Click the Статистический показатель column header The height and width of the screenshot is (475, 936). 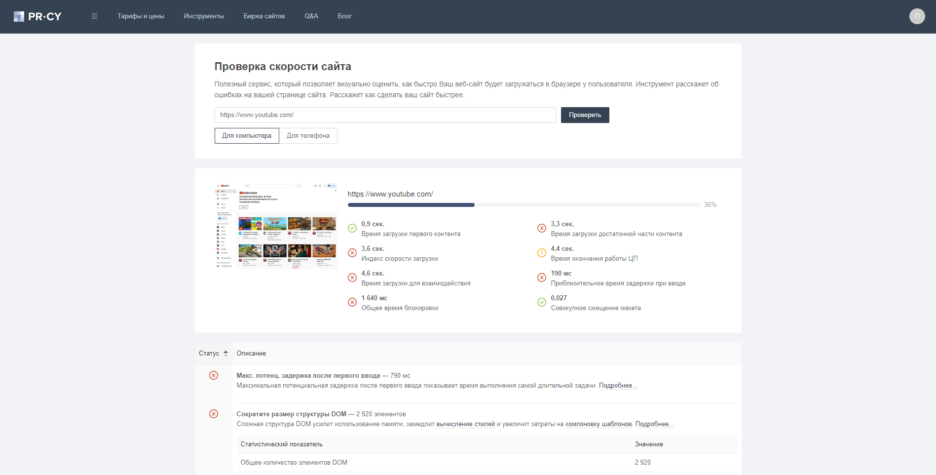pos(282,444)
